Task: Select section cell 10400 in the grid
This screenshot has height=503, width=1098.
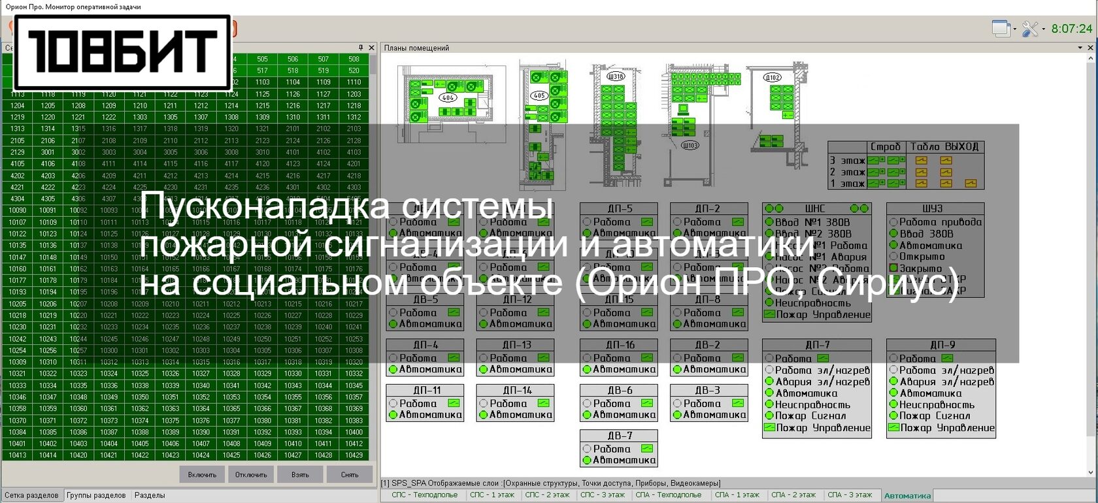Action: pyautogui.click(x=354, y=432)
